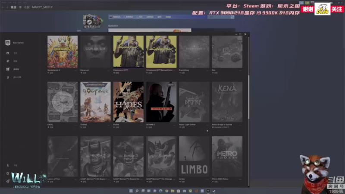345x194 pixels.
Task: Open the three-dot menu for Conarium
Action: click(109, 70)
